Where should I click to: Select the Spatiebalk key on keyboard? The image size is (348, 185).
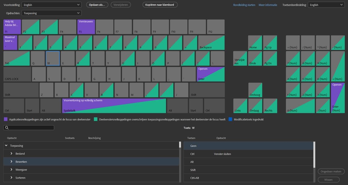pos(114,106)
